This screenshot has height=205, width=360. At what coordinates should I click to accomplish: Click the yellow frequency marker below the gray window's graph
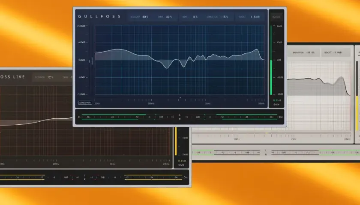267,133
